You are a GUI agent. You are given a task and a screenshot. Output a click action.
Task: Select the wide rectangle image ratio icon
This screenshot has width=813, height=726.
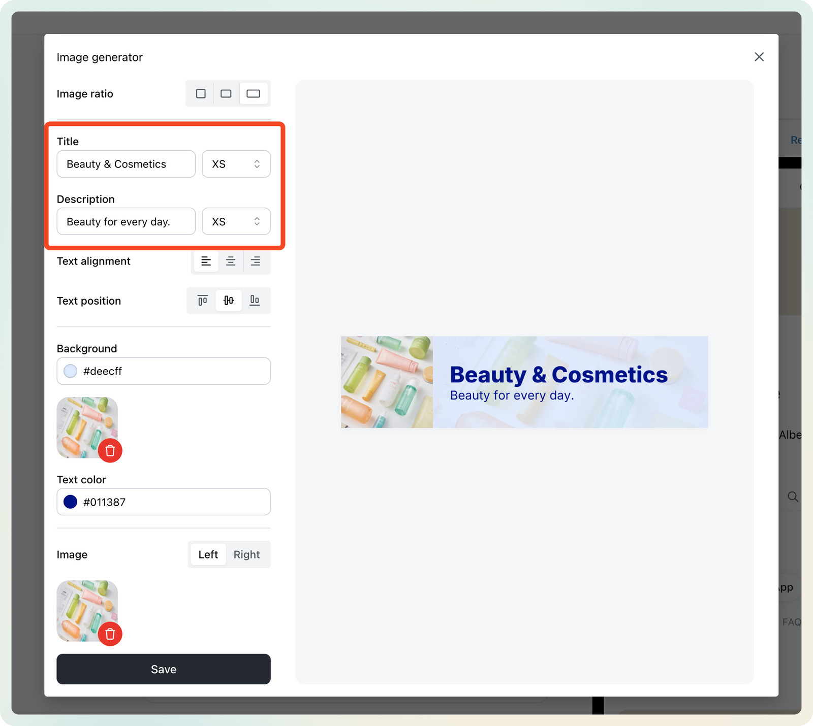click(x=253, y=93)
